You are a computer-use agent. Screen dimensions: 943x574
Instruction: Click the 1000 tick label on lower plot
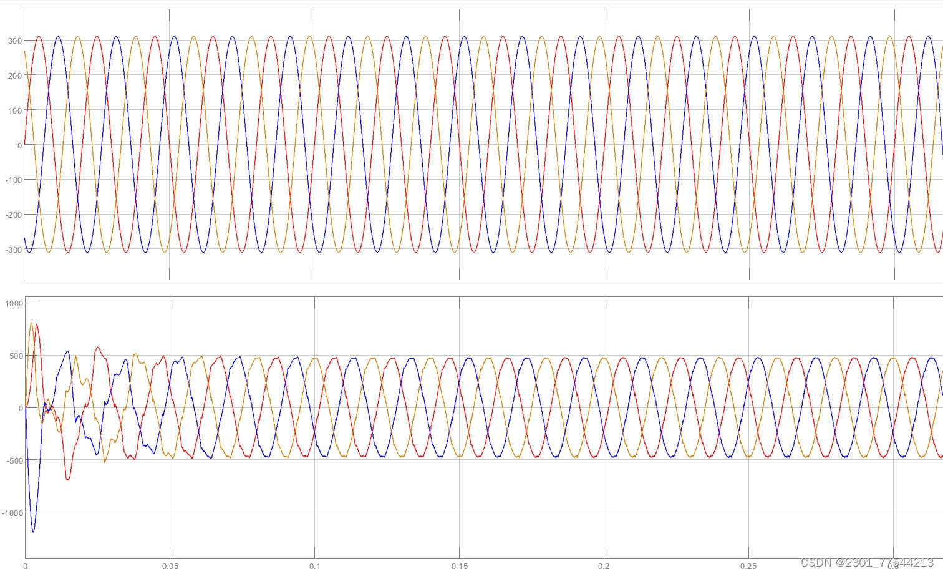tap(14, 304)
